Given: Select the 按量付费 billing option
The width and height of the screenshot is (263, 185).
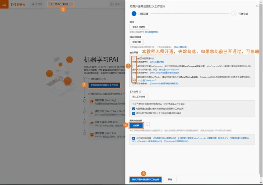Looking at the screenshot, I should [x=136, y=42].
